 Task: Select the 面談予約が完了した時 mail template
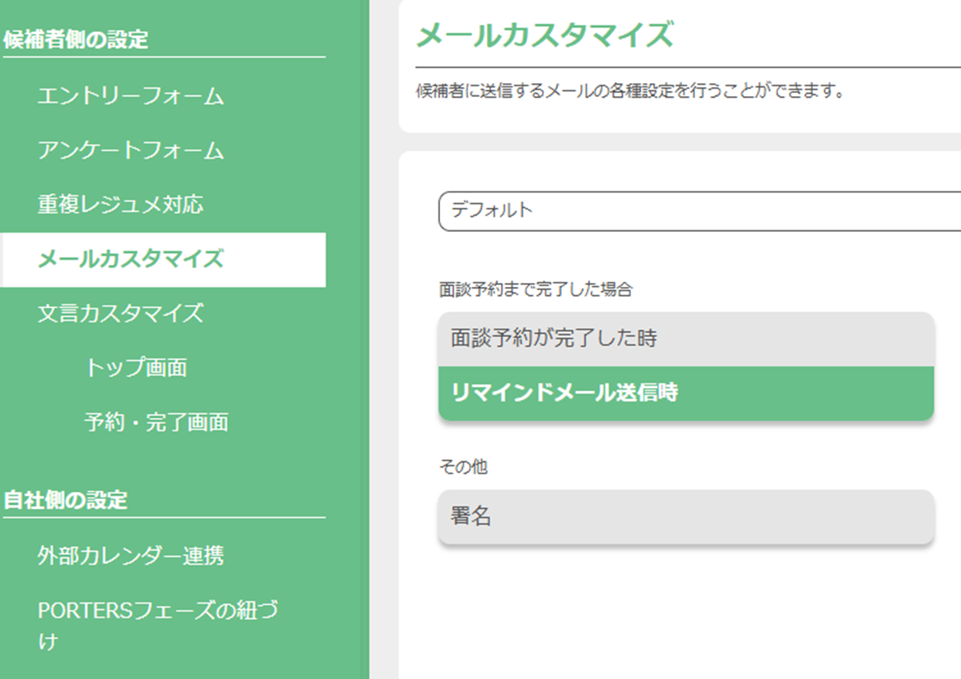point(686,339)
